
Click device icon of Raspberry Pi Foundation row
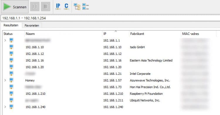[11, 94]
